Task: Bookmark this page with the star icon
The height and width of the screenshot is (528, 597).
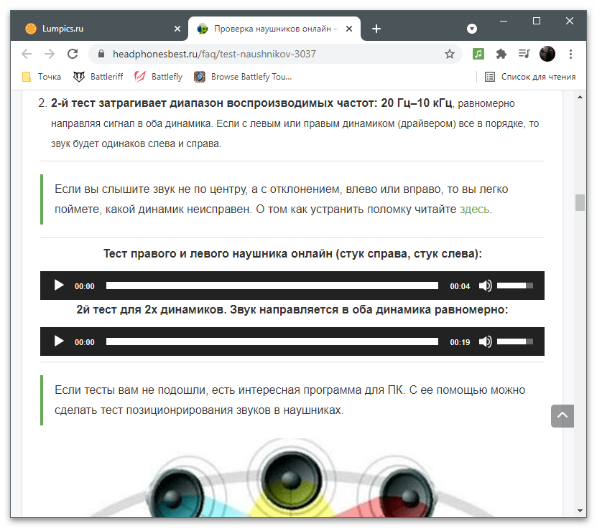Action: coord(450,54)
